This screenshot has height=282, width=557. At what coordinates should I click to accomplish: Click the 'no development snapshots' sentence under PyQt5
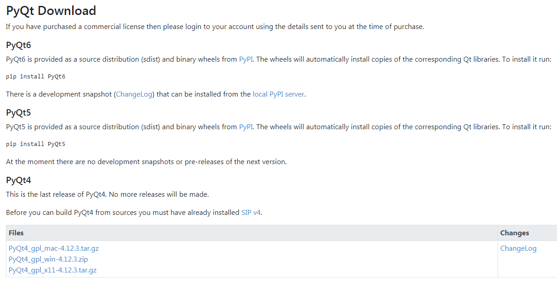(146, 162)
